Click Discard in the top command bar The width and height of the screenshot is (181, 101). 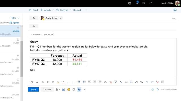point(77,10)
